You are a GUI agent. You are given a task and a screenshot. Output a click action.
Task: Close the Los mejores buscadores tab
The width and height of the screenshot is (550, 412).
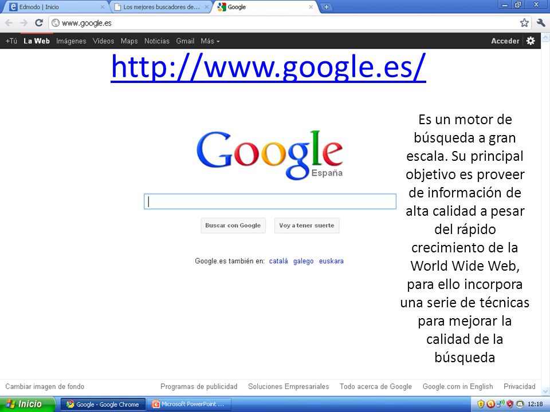tap(207, 7)
